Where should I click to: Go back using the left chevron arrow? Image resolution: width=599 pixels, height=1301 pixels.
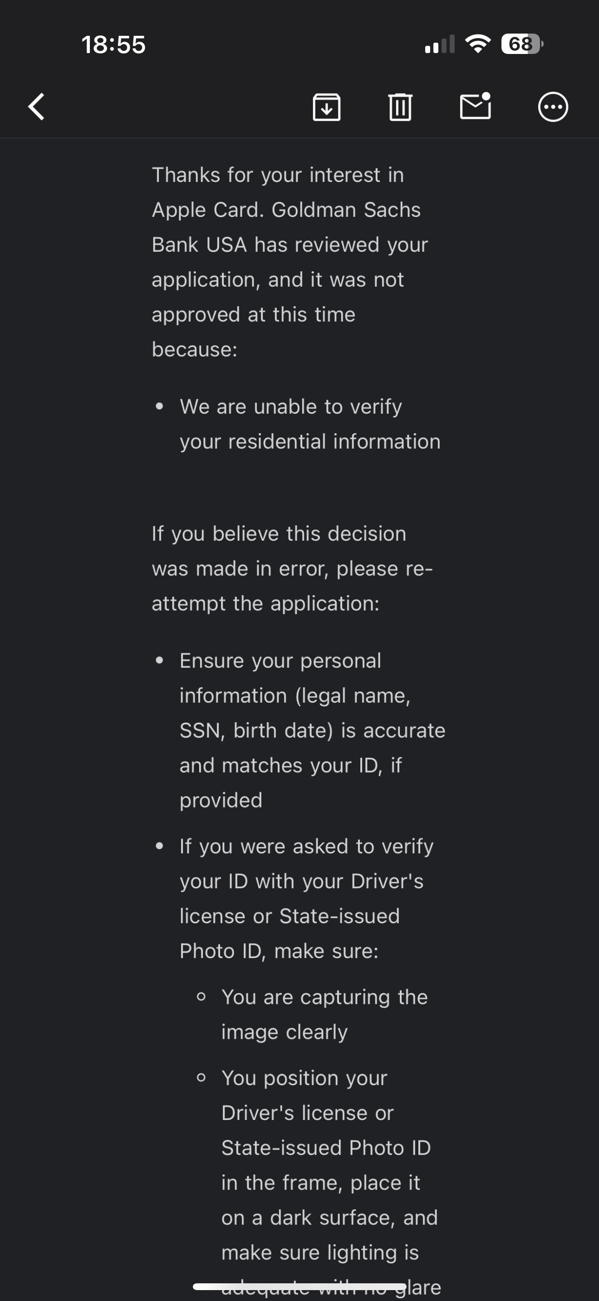(x=36, y=107)
